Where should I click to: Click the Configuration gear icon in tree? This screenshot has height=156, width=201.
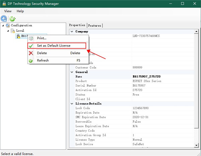tap(8, 26)
